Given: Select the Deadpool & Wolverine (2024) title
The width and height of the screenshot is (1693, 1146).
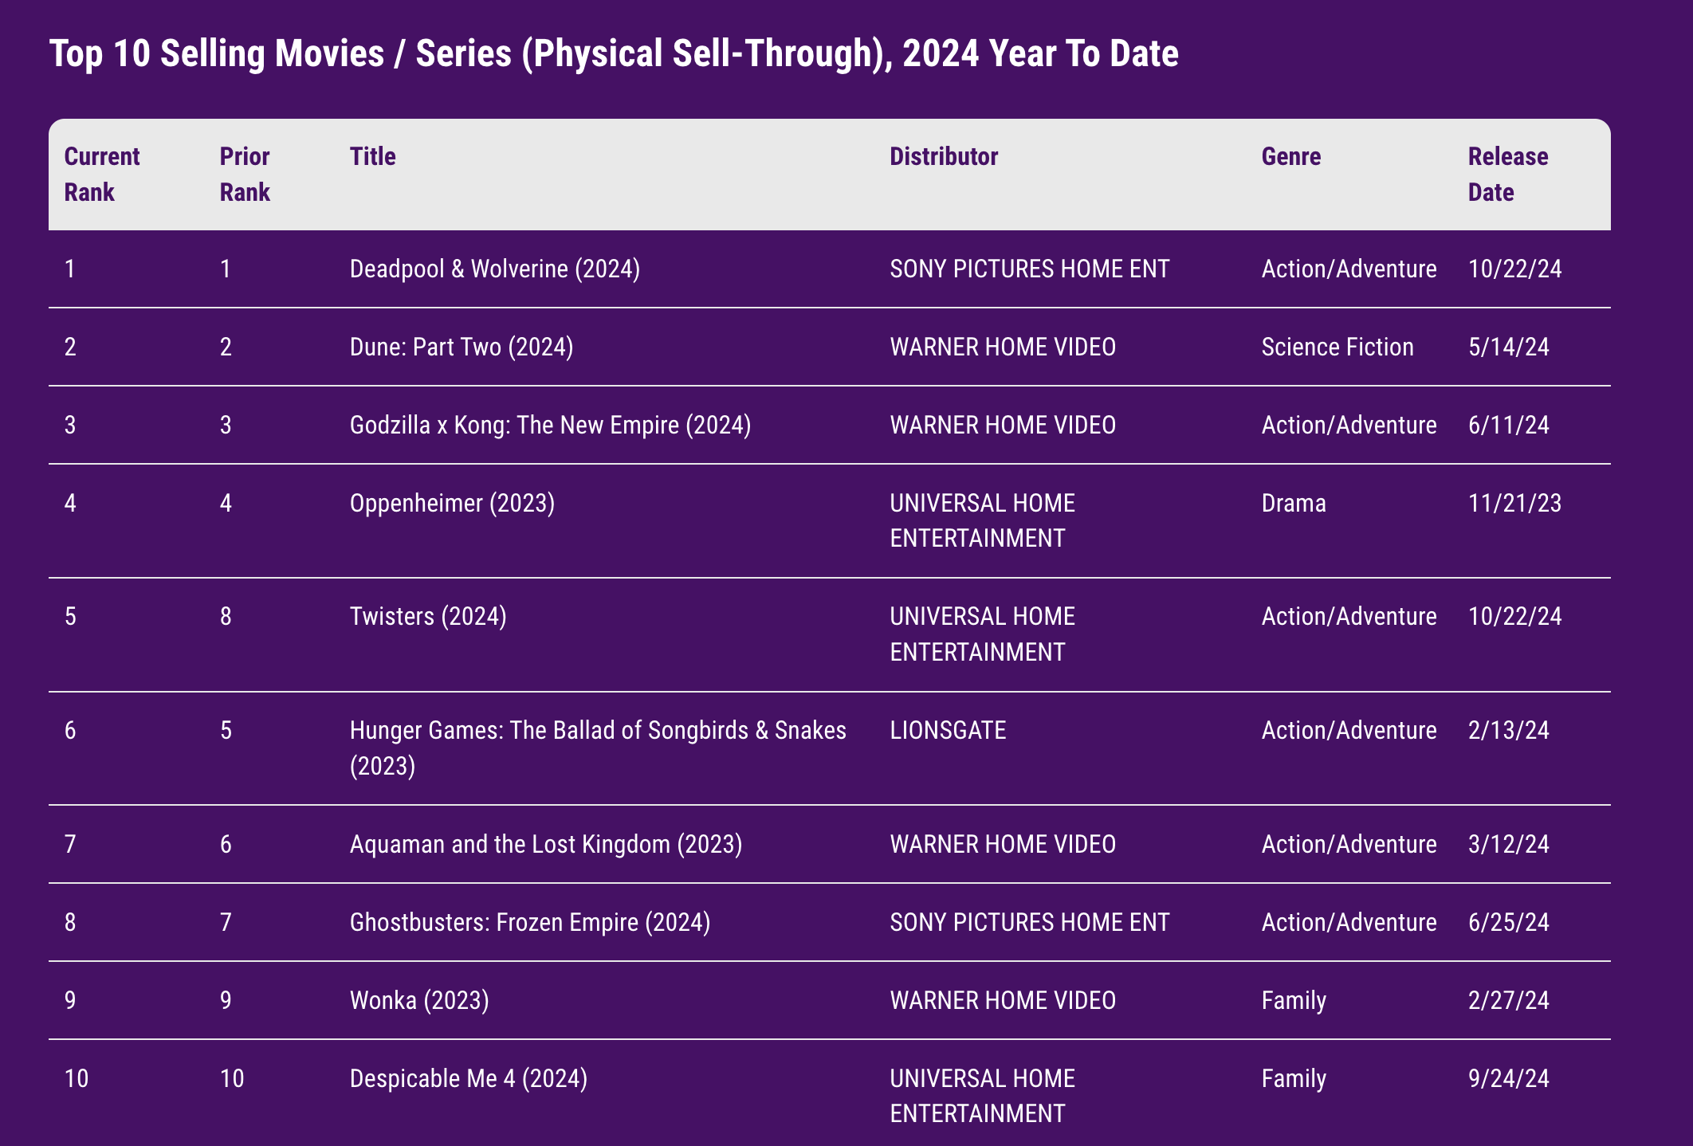Looking at the screenshot, I should [494, 269].
